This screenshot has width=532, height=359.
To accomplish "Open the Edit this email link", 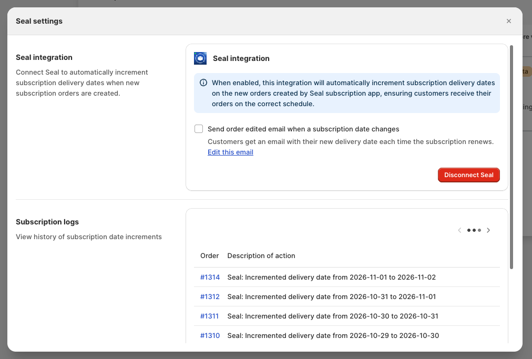I will tap(230, 152).
